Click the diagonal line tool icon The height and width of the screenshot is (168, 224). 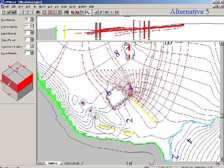coord(101,12)
